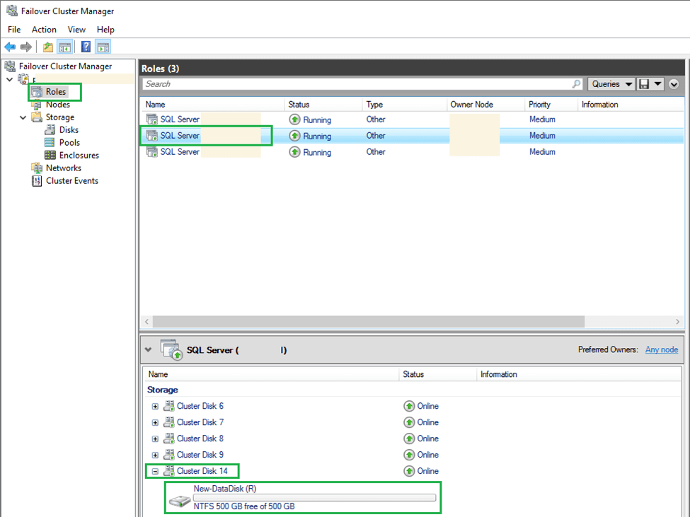The height and width of the screenshot is (517, 690).
Task: Click the NTFS 500 GB free of 500 GB text
Action: [x=244, y=506]
